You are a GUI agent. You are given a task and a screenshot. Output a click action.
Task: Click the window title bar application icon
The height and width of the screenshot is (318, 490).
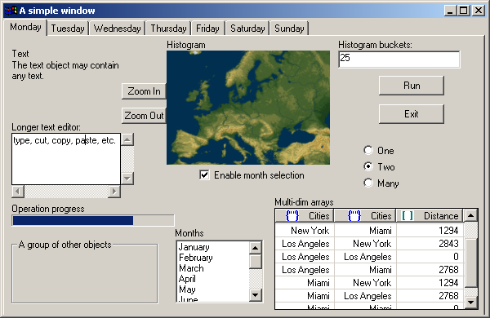11,11
